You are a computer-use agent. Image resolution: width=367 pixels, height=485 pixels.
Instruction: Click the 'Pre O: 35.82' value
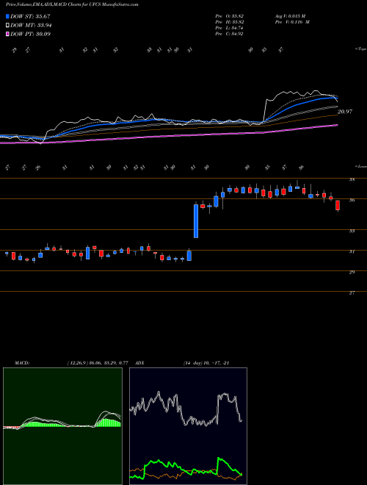pos(230,15)
